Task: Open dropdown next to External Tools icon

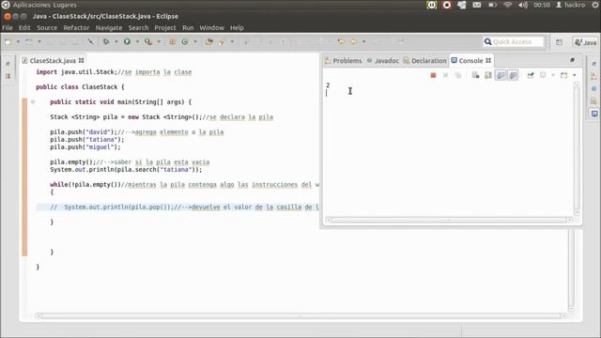Action: point(159,41)
